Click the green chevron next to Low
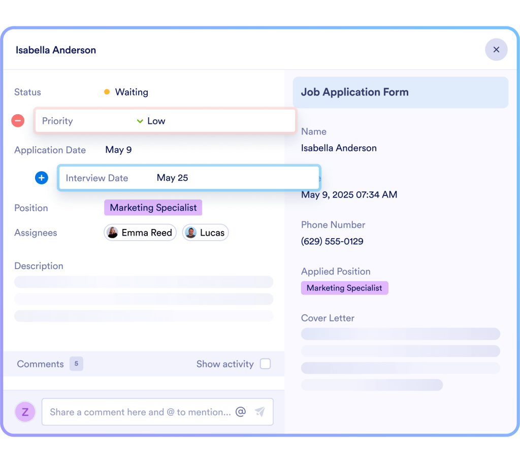Viewport: 520px width, 463px height. click(x=140, y=121)
